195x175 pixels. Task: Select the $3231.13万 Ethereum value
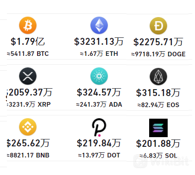[x=99, y=42]
